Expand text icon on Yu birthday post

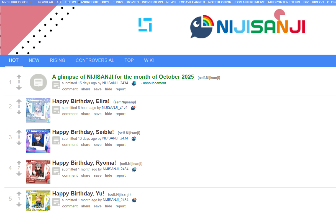(x=56, y=202)
